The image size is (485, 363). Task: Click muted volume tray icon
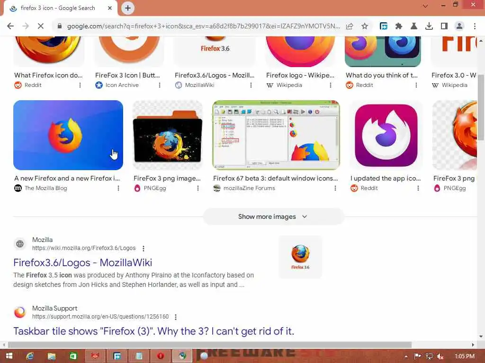(440, 356)
